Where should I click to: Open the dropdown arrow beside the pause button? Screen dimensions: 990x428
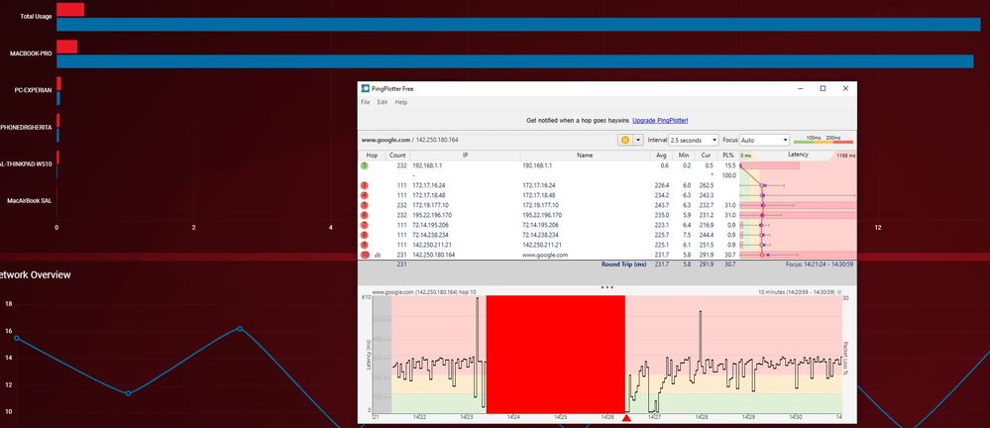(639, 141)
